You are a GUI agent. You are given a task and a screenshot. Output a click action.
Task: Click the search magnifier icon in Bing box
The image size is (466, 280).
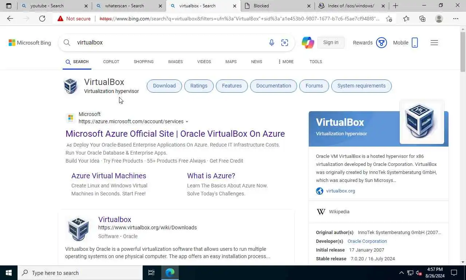click(x=67, y=43)
